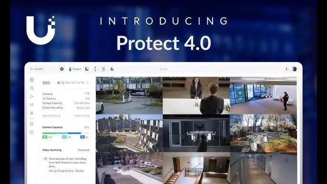327x184 pixels.
Task: Open the solar panel courtyard camera feed
Action: (x=129, y=133)
